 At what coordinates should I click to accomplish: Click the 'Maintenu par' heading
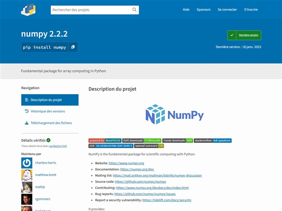31,154
